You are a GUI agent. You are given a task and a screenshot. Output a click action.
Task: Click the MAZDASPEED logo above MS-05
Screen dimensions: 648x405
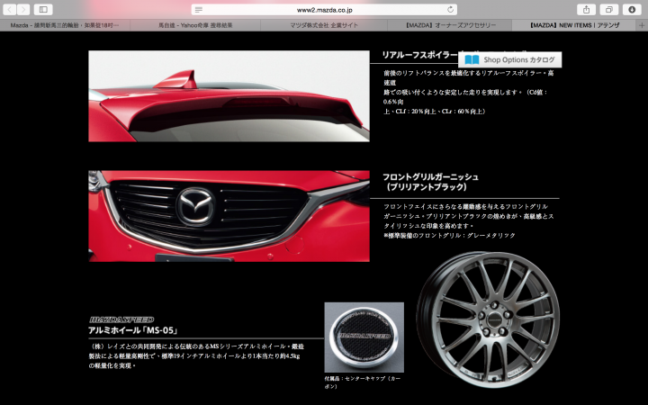(x=121, y=319)
